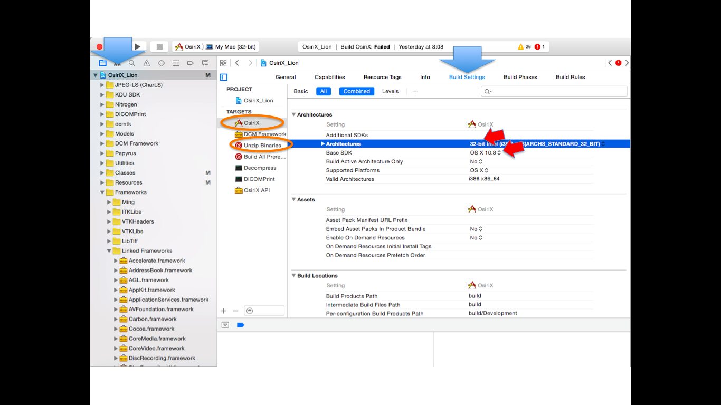Click the plus to add build setting
721x405 pixels.
pos(415,92)
